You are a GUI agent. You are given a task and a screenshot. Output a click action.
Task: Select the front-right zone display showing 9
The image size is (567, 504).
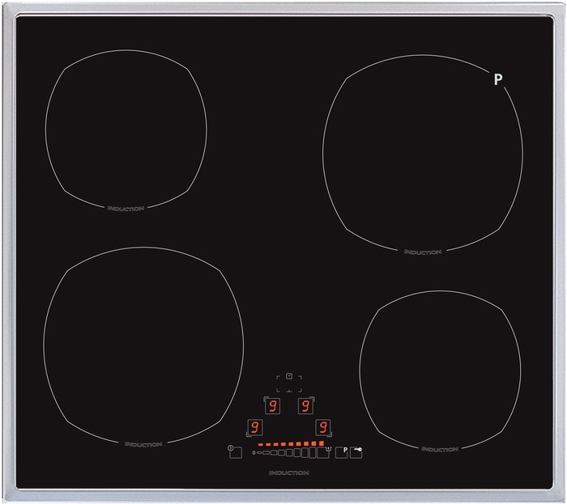(x=322, y=426)
